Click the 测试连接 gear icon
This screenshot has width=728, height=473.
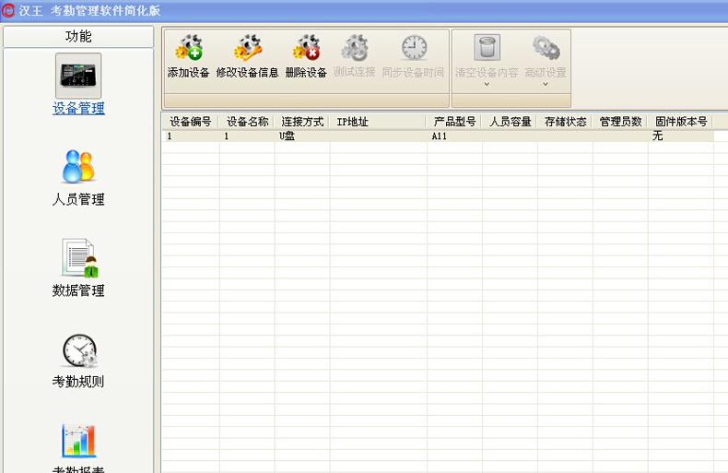(x=355, y=48)
